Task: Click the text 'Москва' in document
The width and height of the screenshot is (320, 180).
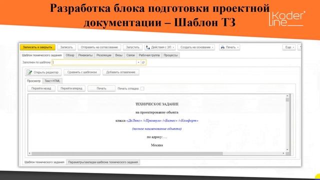Action: coord(157,145)
